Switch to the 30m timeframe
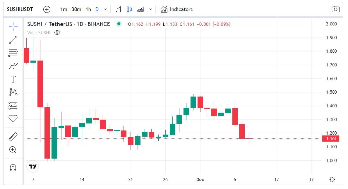348x189 pixels. [76, 9]
